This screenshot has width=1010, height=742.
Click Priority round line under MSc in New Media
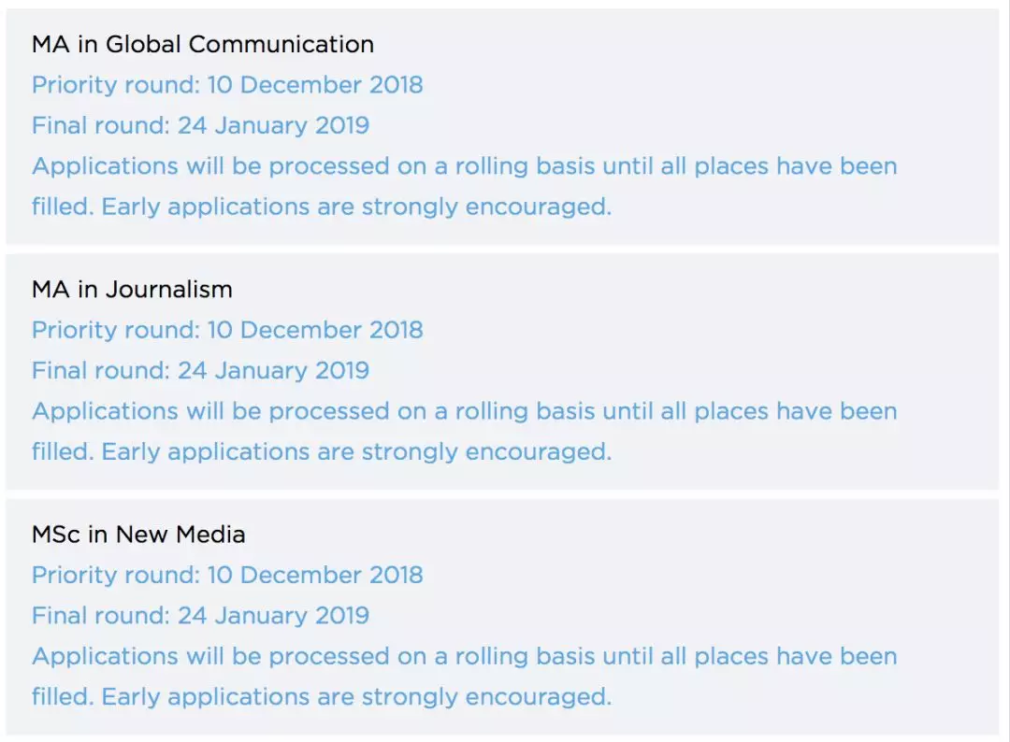(227, 575)
